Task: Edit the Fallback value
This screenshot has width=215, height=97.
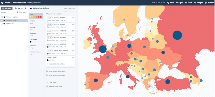Action: (x=73, y=57)
